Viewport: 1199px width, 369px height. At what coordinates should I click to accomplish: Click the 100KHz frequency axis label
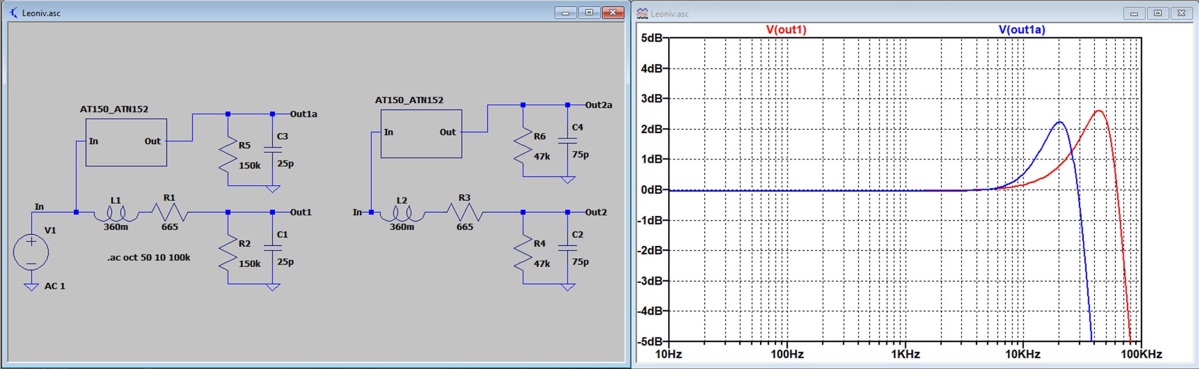pos(1141,354)
